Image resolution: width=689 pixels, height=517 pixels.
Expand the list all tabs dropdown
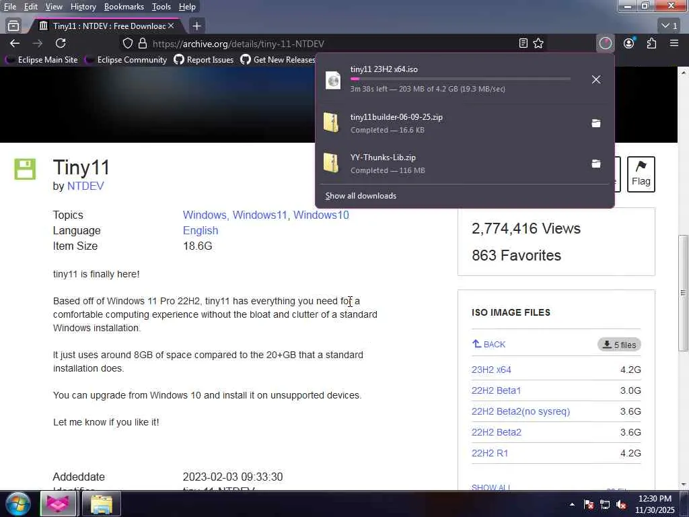(669, 26)
